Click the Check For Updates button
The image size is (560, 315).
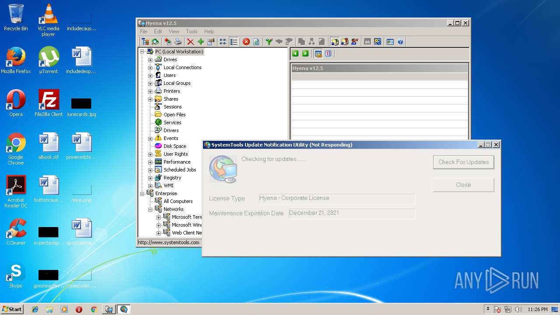464,162
